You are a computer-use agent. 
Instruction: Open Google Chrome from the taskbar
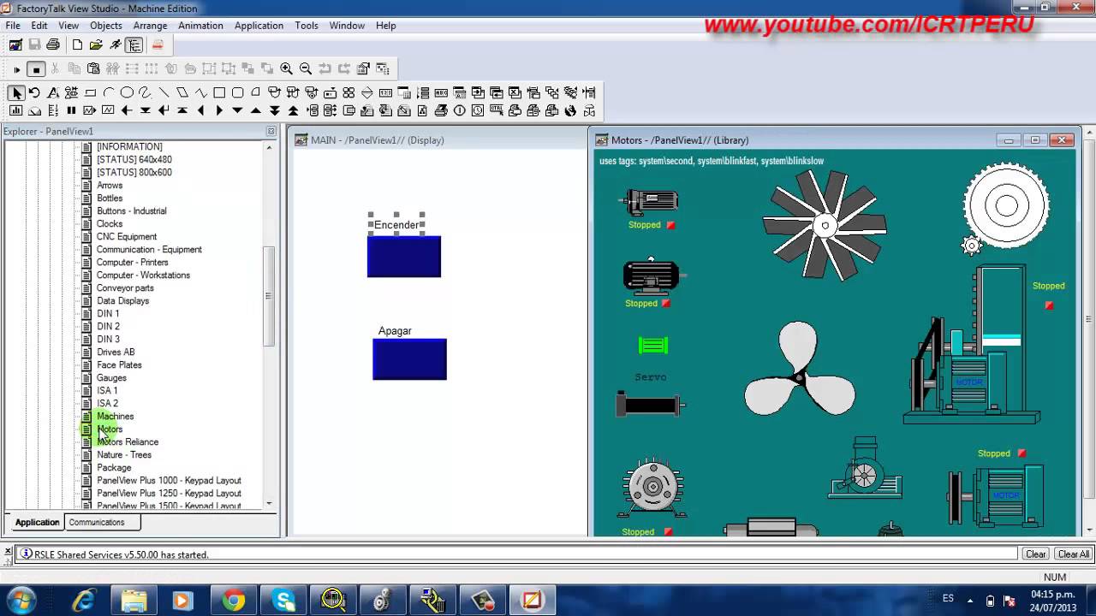point(234,601)
